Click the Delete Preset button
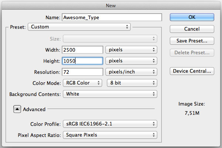The image size is (222, 148). click(x=192, y=53)
